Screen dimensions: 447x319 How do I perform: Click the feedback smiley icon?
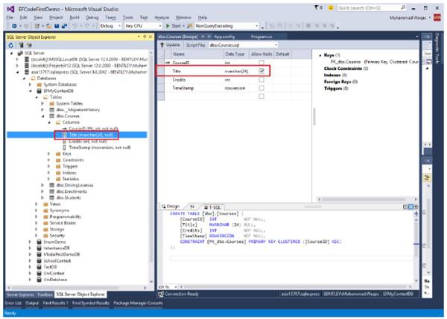tap(329, 6)
